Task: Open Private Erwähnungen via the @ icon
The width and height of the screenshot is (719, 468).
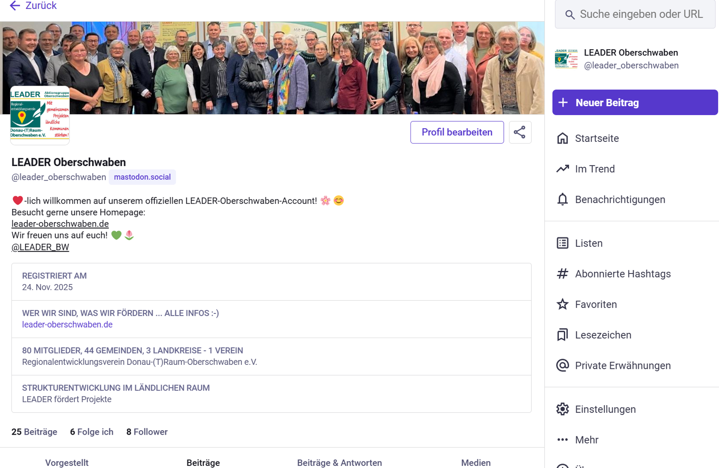Action: [x=563, y=366]
